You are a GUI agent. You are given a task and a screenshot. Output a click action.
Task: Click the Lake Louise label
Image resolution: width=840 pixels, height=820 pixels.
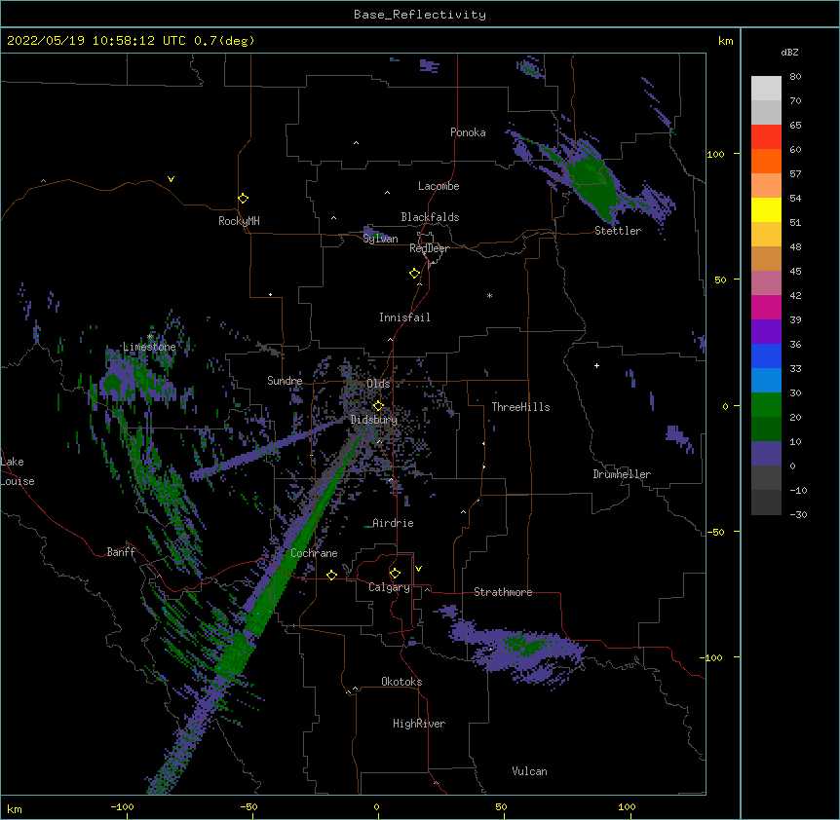18,471
